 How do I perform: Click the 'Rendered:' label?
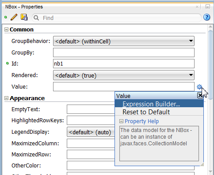coord(25,75)
